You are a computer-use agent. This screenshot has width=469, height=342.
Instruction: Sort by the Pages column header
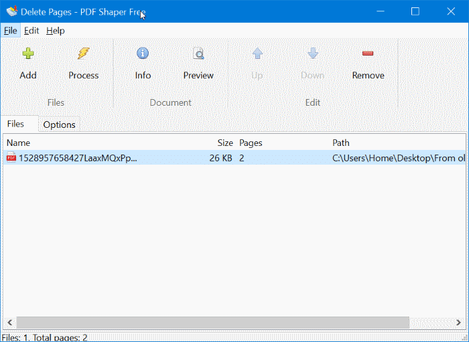[251, 143]
